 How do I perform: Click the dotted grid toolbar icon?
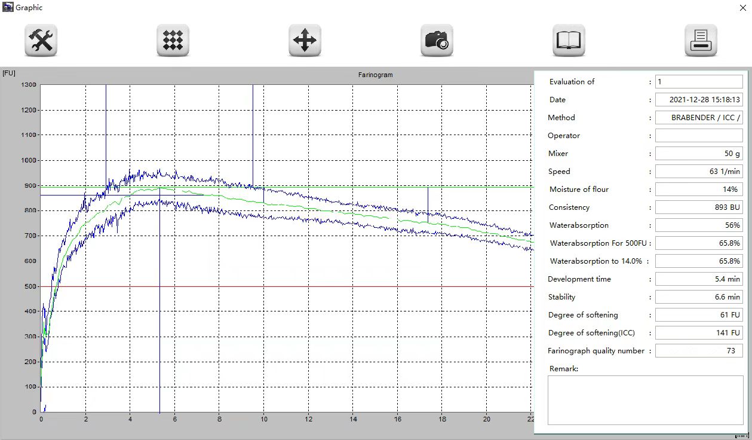click(x=173, y=41)
